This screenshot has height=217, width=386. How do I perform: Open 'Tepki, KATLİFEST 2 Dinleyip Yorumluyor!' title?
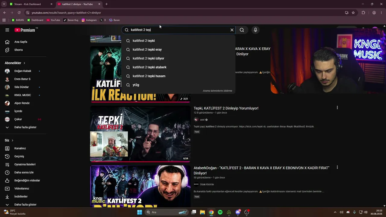226,108
